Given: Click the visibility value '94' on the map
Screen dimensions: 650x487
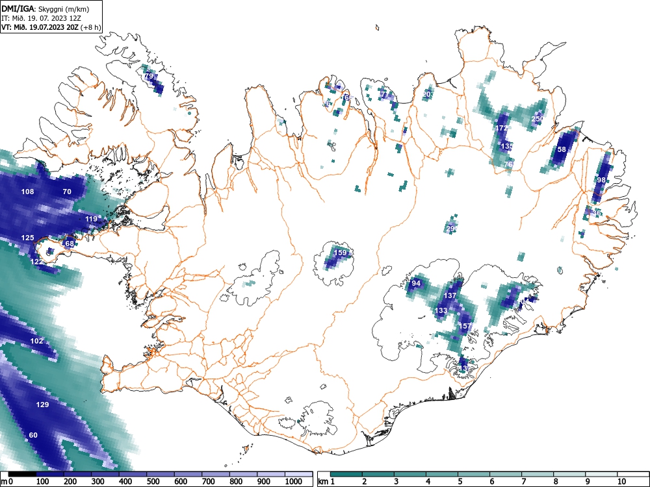Looking at the screenshot, I should 416,284.
